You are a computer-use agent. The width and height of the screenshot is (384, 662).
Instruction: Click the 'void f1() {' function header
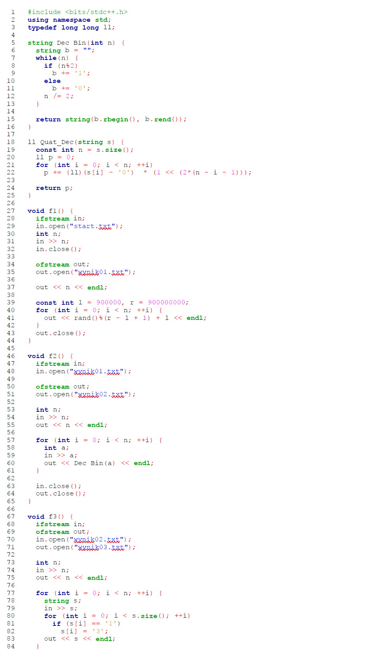point(51,211)
